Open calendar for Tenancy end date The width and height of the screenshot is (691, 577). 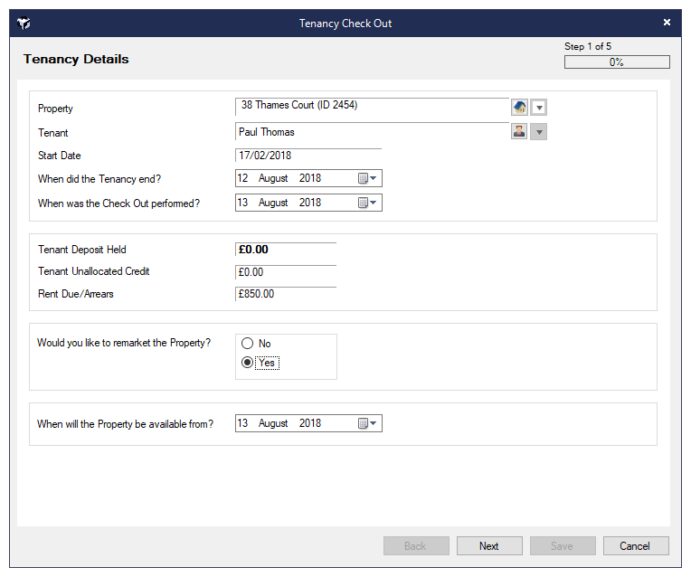coord(366,178)
